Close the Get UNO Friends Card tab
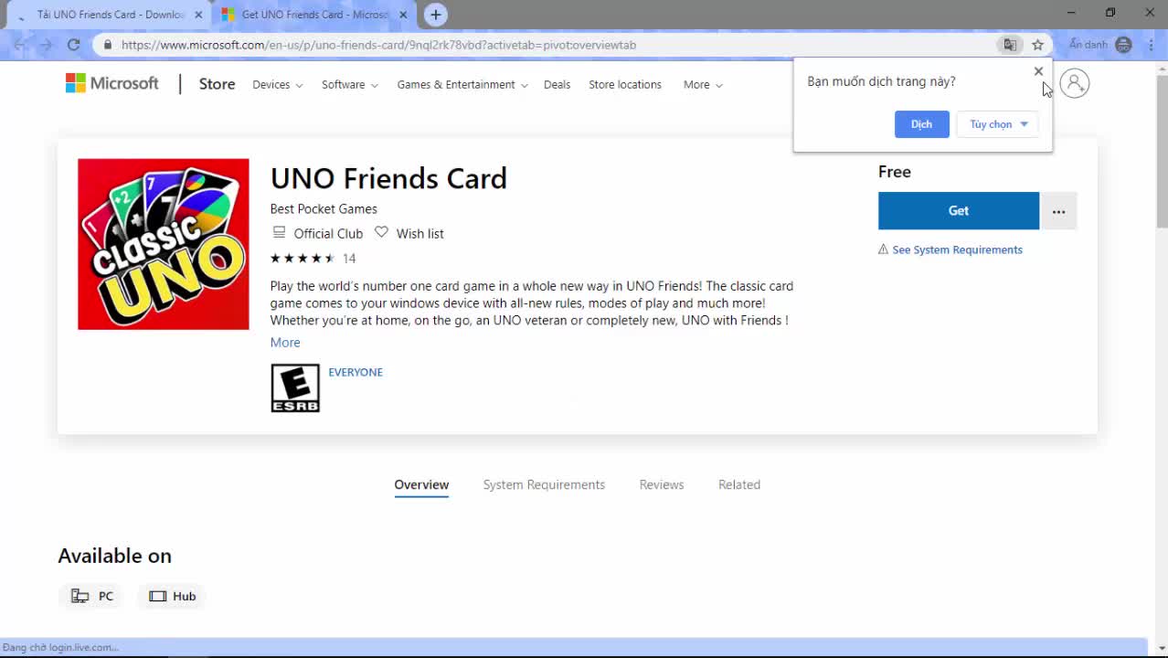Viewport: 1168px width, 658px height. (403, 15)
